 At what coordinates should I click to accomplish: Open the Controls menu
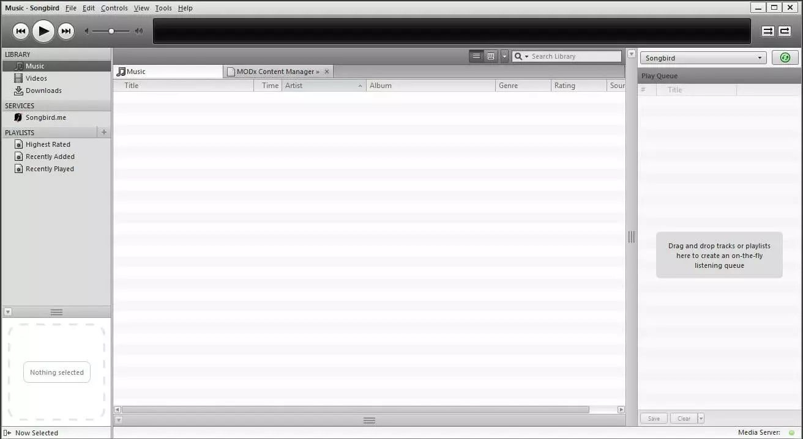[x=114, y=8]
